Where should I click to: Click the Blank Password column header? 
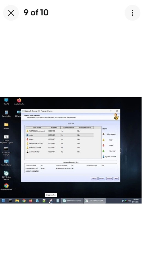[x=85, y=128]
